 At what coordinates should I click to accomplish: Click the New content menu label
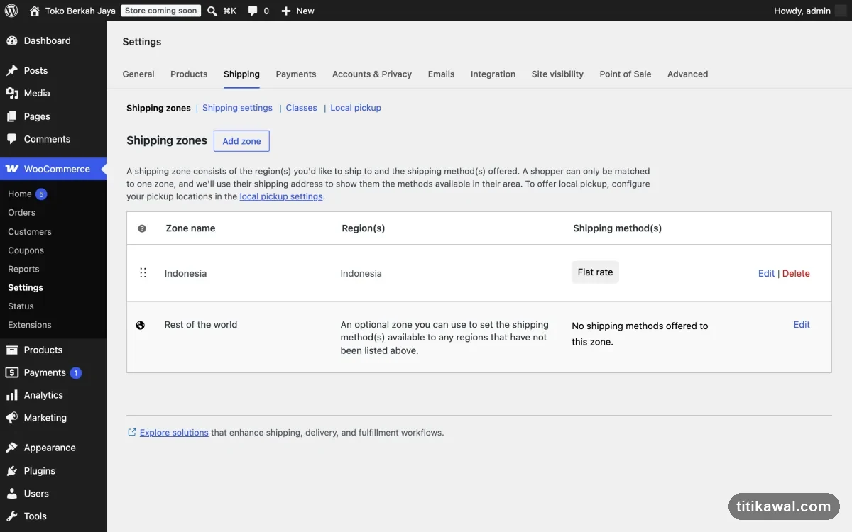pos(305,11)
